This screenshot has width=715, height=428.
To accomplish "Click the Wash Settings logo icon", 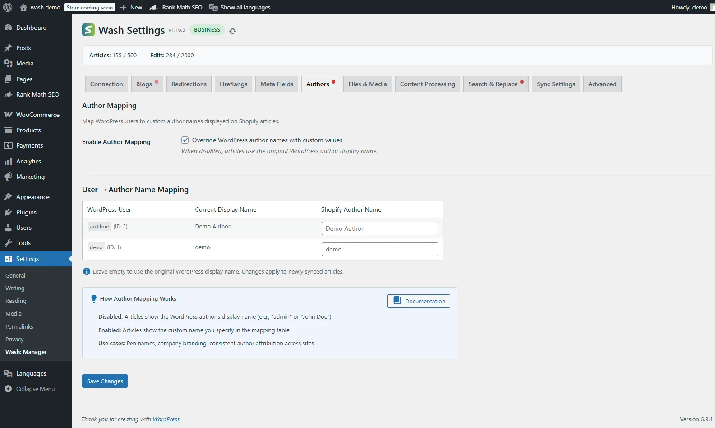I will [88, 30].
